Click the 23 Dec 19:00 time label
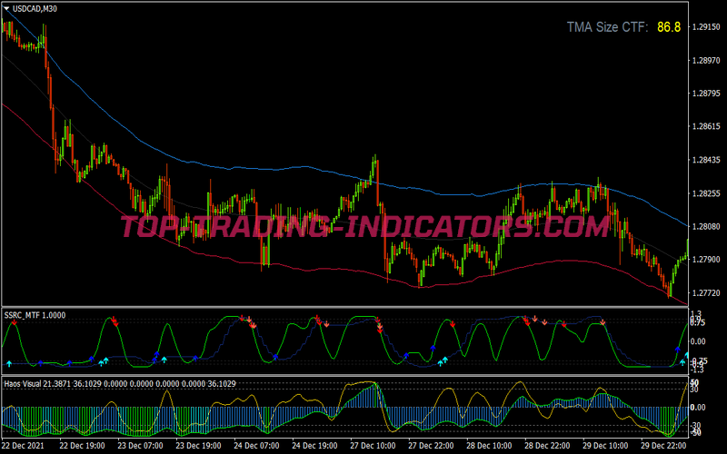Image resolution: width=727 pixels, height=454 pixels. (x=198, y=445)
